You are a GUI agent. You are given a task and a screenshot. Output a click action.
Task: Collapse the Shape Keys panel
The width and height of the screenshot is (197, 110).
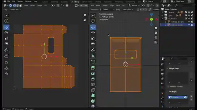click(x=167, y=68)
